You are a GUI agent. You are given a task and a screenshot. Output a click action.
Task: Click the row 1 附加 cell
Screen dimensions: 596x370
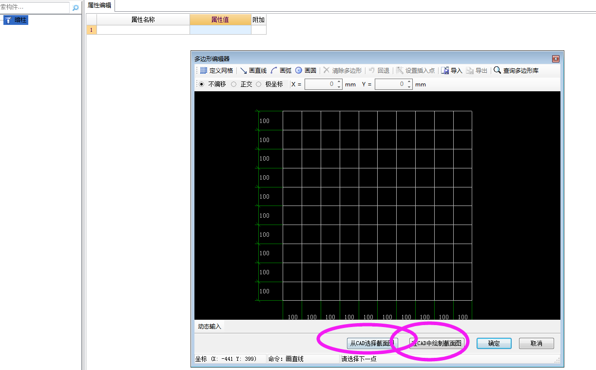pos(259,30)
